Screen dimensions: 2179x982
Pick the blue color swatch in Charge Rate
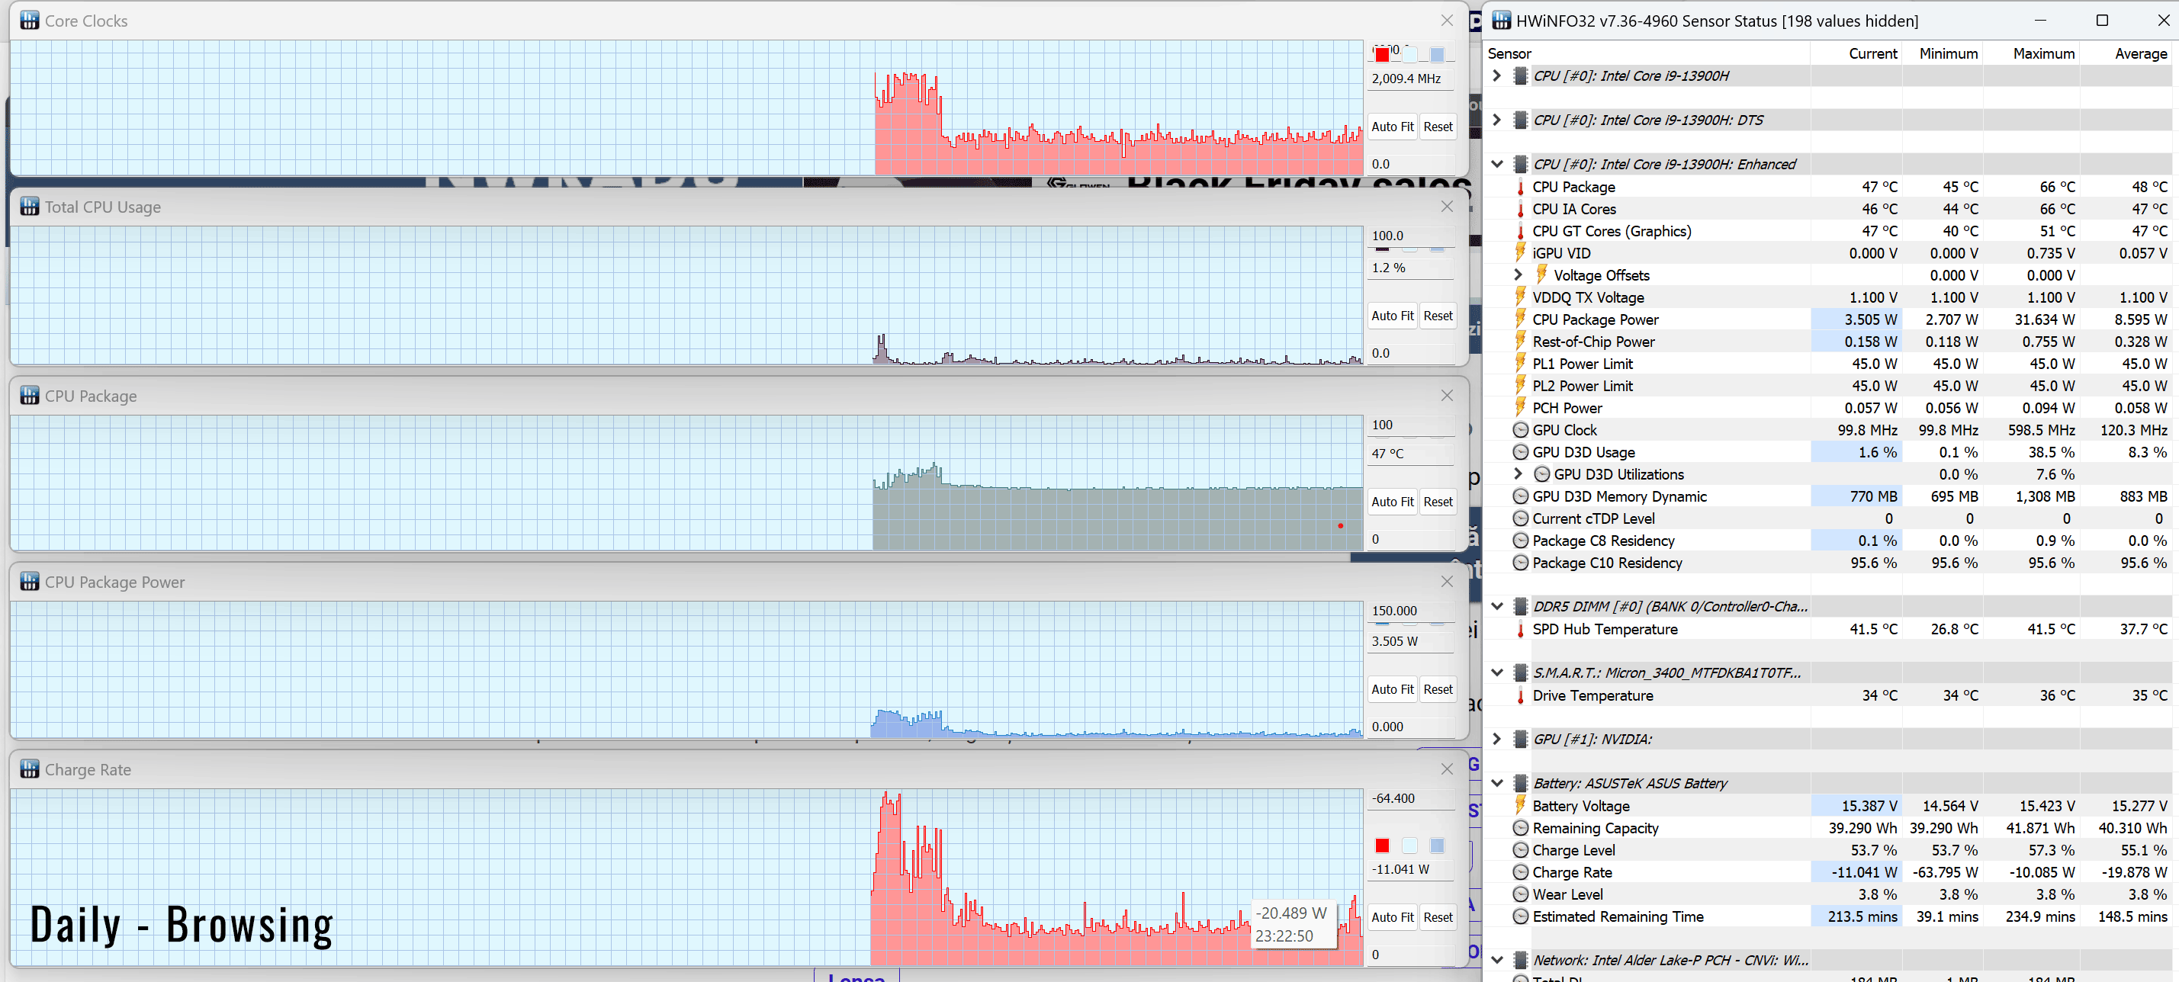1437,846
